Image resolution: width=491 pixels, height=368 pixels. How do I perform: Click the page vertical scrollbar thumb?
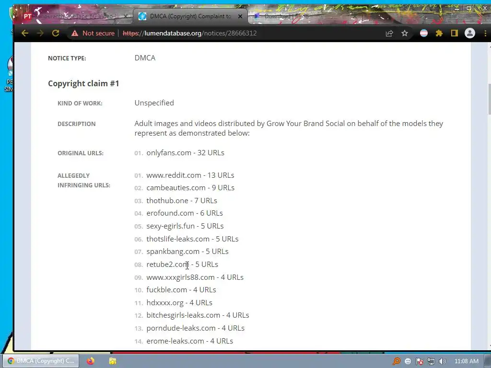coord(489,99)
